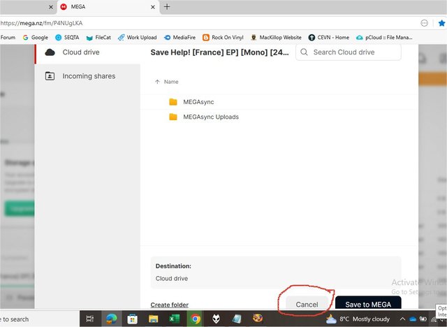Open the MEGAsync Uploads folder
The width and height of the screenshot is (447, 327).
279,117
